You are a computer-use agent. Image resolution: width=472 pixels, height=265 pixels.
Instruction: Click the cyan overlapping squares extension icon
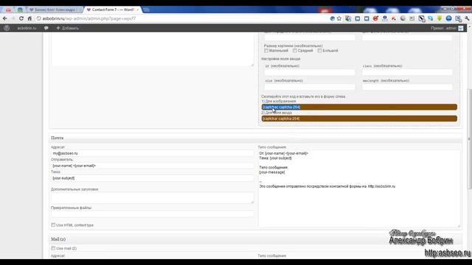tap(431, 18)
